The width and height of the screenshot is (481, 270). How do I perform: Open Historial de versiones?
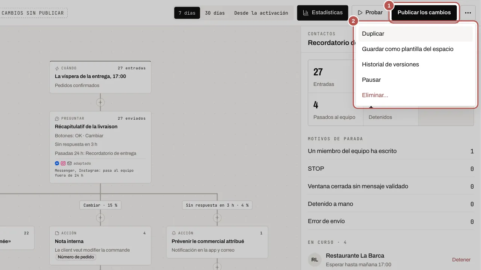tap(415, 64)
